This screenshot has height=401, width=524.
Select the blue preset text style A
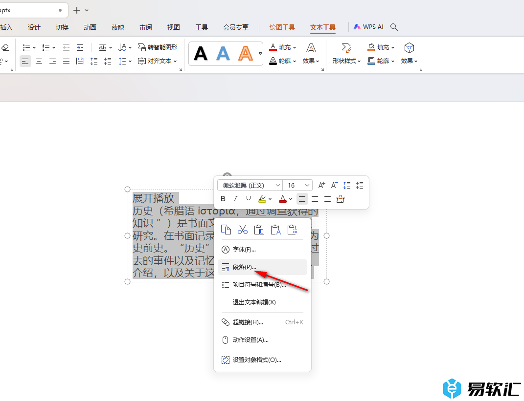coord(223,53)
